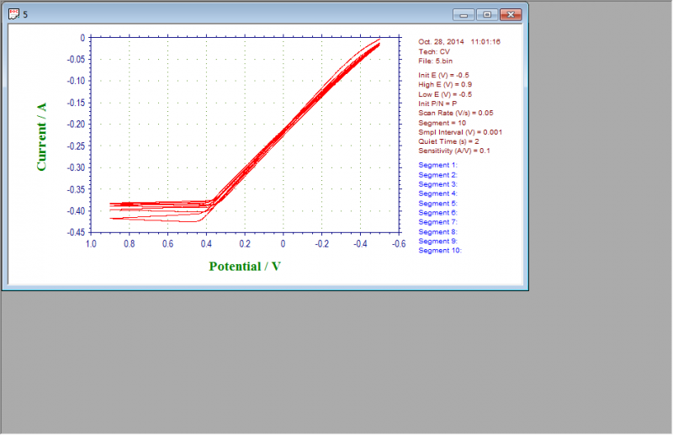The height and width of the screenshot is (435, 673).
Task: Click the y-axis tick label -0.20
Action: coord(76,124)
